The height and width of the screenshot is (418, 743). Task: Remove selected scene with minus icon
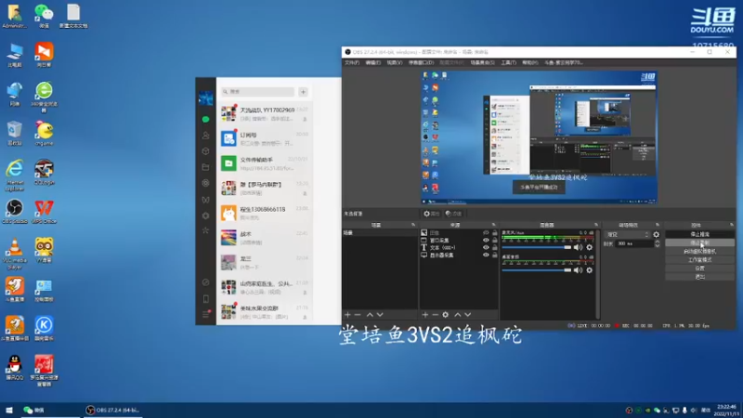coord(358,315)
